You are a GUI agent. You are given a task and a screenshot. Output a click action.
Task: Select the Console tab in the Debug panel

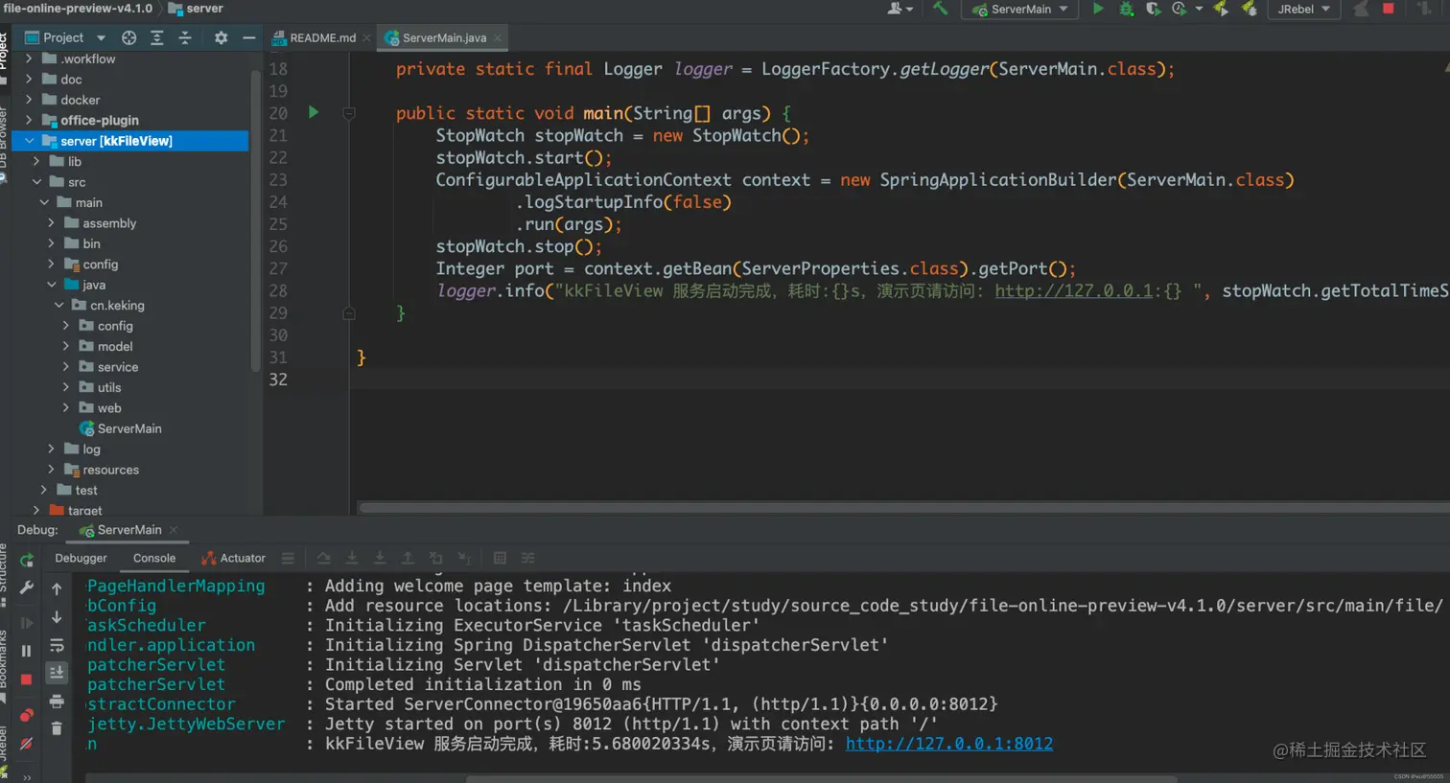(x=154, y=558)
